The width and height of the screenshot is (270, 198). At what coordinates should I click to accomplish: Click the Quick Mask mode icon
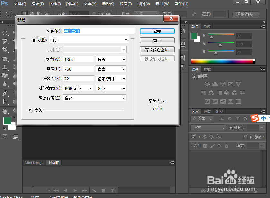click(5, 137)
